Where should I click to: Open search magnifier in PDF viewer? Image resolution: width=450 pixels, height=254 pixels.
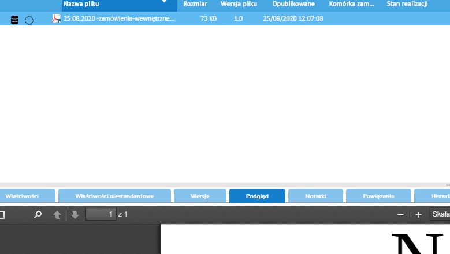(x=38, y=214)
